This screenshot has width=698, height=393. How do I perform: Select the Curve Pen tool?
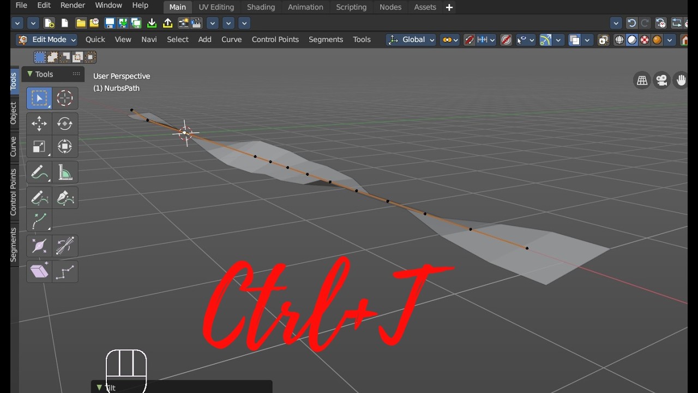(x=65, y=198)
